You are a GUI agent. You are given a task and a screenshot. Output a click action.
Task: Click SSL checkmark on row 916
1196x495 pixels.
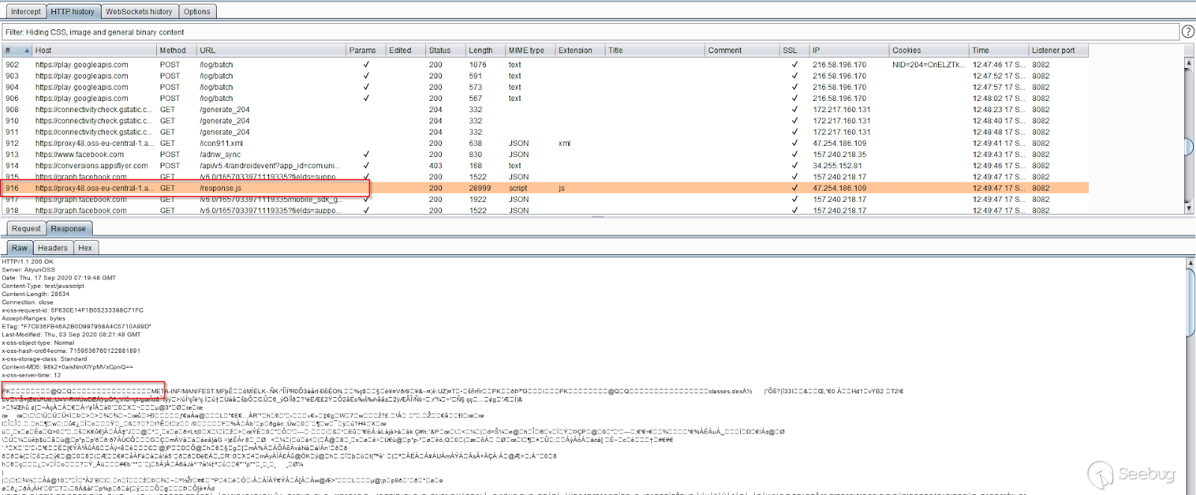tap(794, 188)
